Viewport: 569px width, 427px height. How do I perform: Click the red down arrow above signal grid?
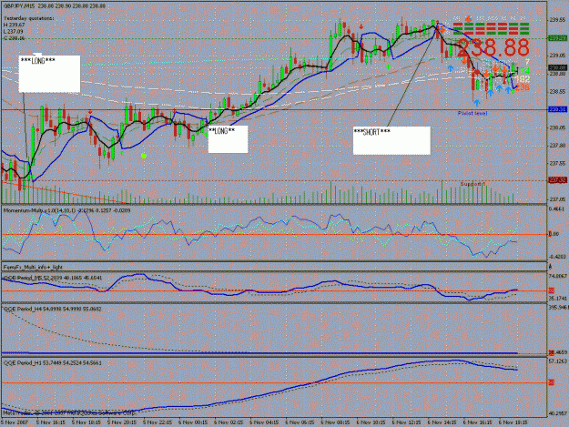(x=469, y=18)
